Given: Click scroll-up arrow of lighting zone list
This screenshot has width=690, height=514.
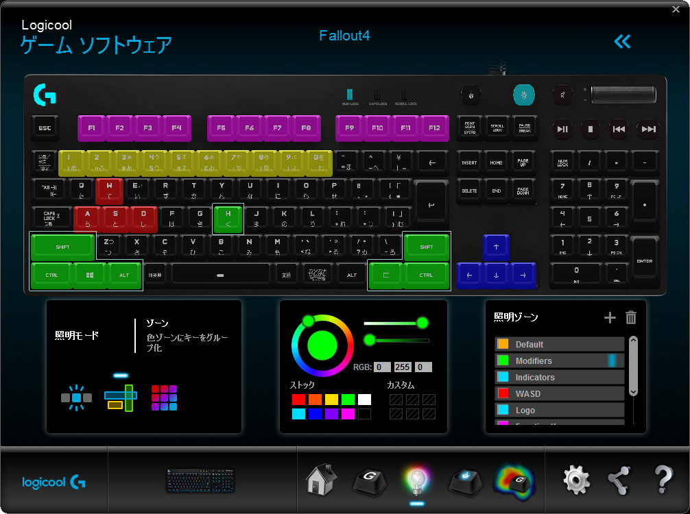Looking at the screenshot, I should tap(633, 340).
